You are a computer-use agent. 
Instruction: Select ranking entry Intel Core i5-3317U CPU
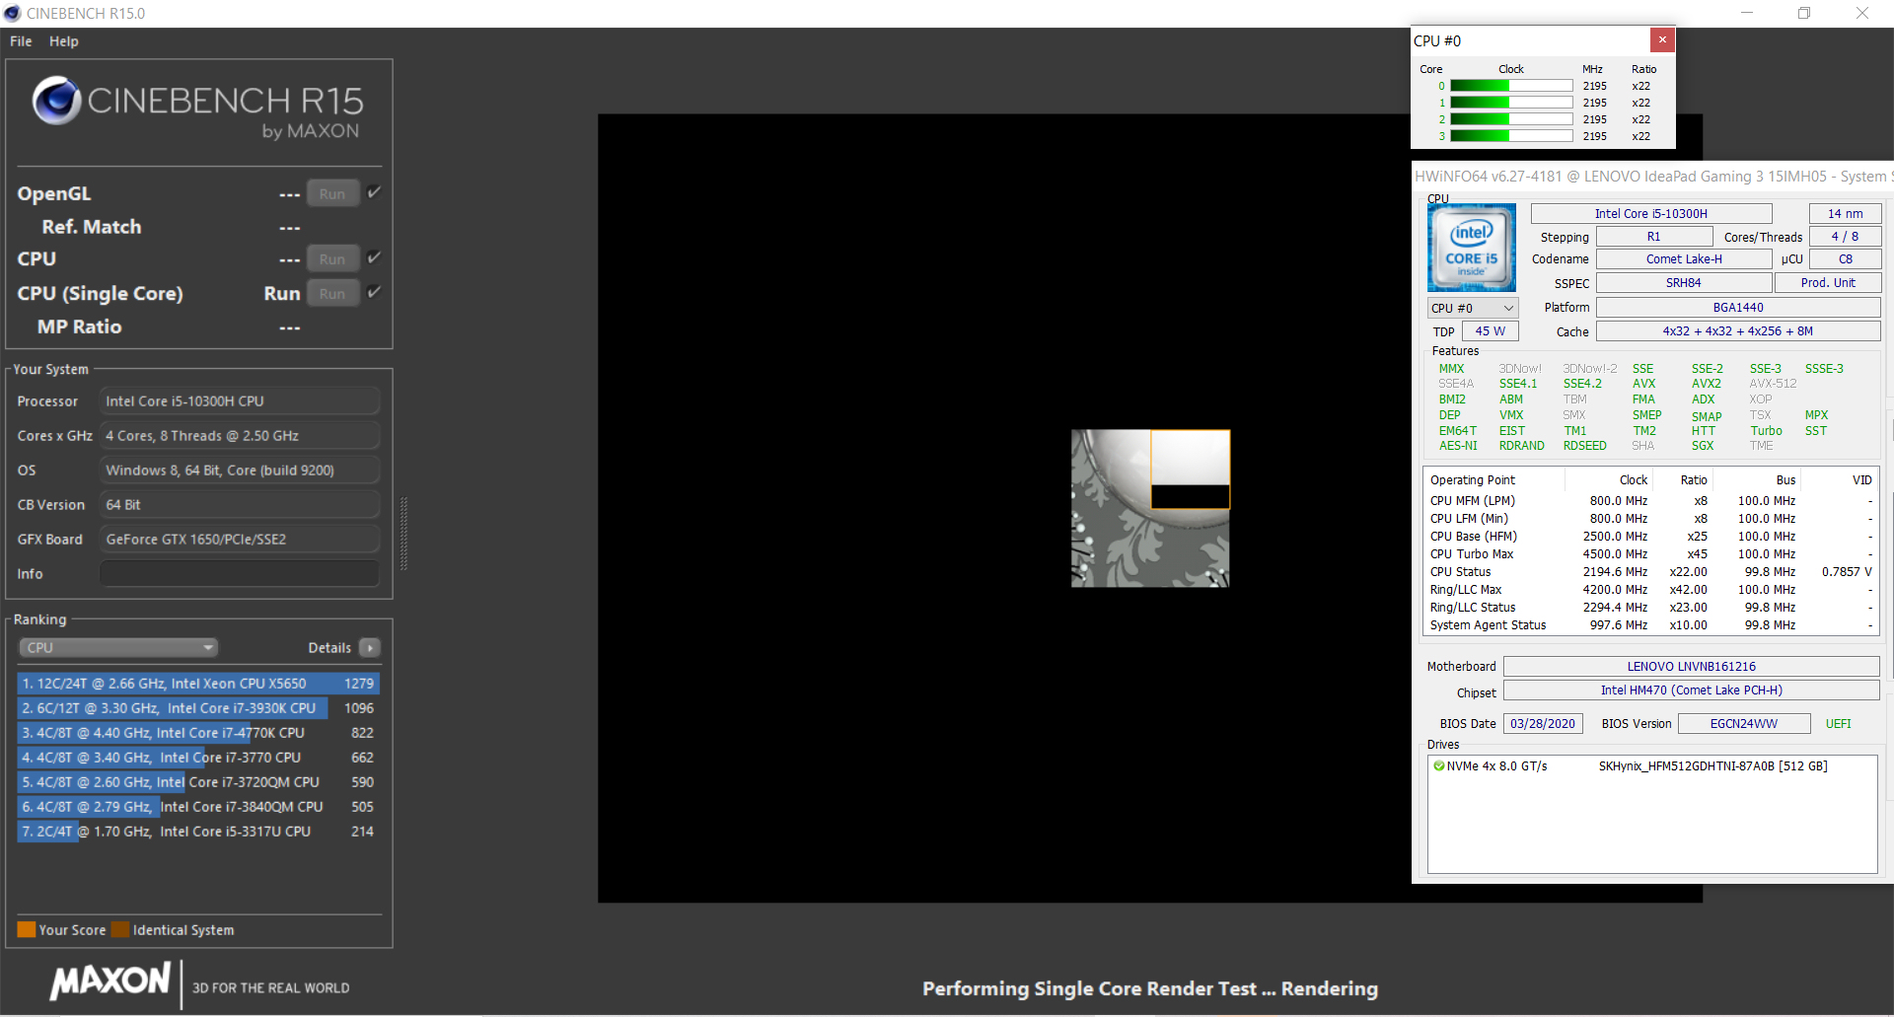coord(198,832)
